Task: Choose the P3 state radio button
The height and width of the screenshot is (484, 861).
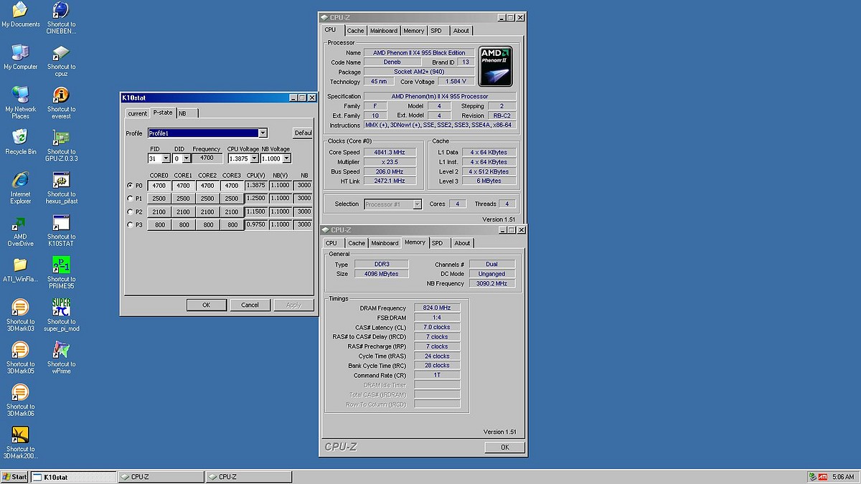Action: (130, 224)
